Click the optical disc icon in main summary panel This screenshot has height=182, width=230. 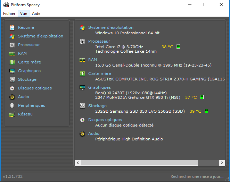tap(82, 120)
